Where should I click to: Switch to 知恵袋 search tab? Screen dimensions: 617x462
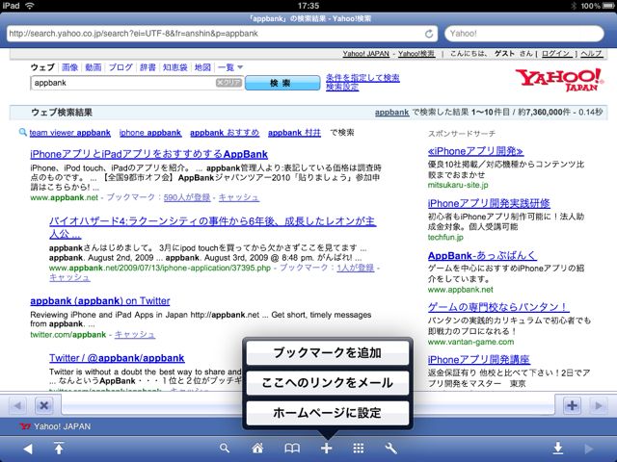(x=175, y=67)
